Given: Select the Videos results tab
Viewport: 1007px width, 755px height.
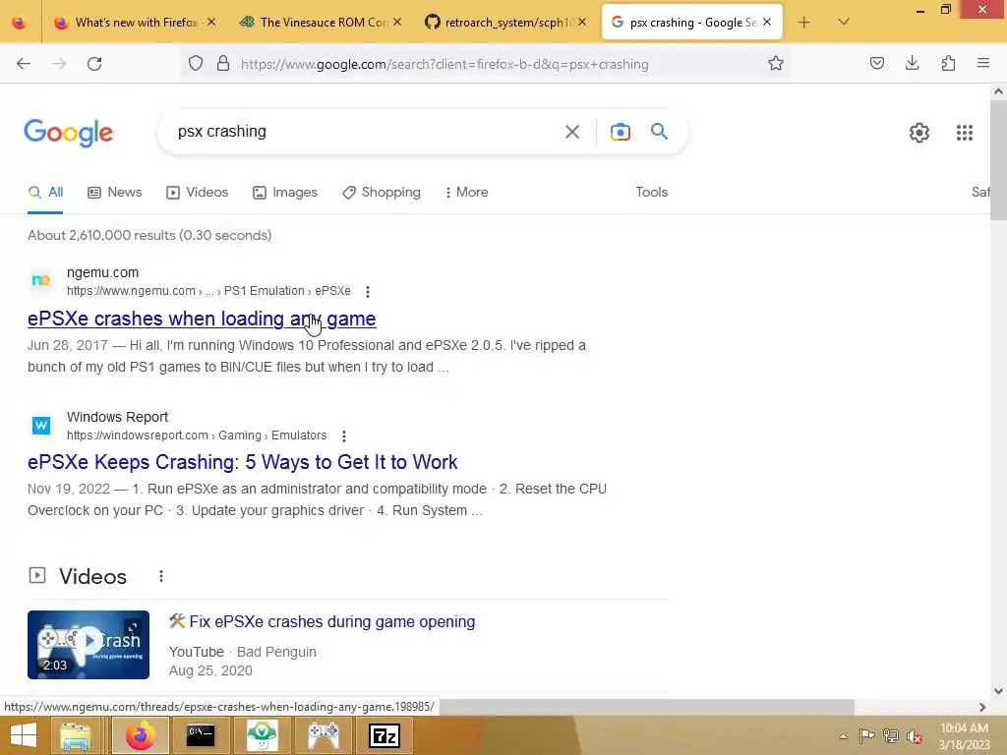Looking at the screenshot, I should (197, 192).
